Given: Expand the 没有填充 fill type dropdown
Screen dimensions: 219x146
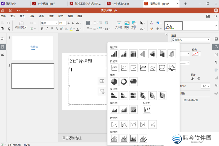Looking at the screenshot, I should (191, 40).
